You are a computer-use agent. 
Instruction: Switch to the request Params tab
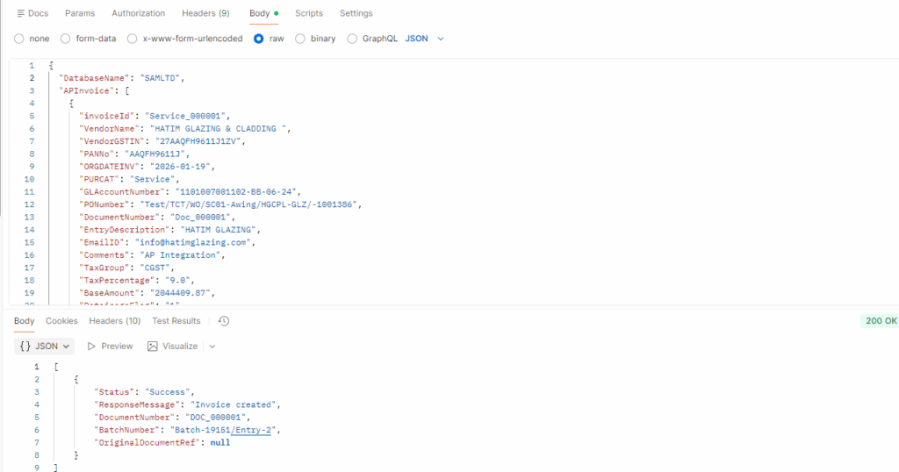pos(80,13)
